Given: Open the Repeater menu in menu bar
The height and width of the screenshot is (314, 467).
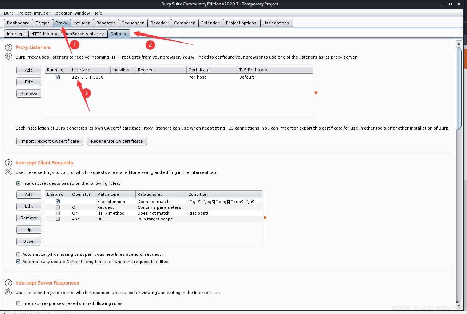Looking at the screenshot, I should (x=63, y=13).
